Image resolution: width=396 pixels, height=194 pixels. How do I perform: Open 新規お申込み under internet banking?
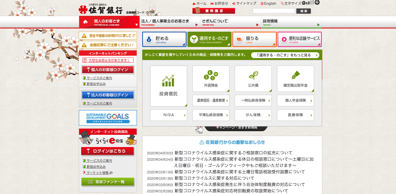click(96, 84)
